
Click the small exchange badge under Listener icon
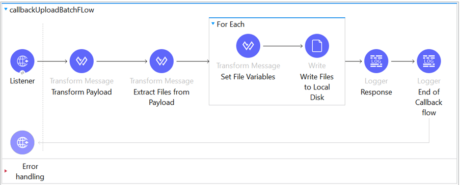22,73
